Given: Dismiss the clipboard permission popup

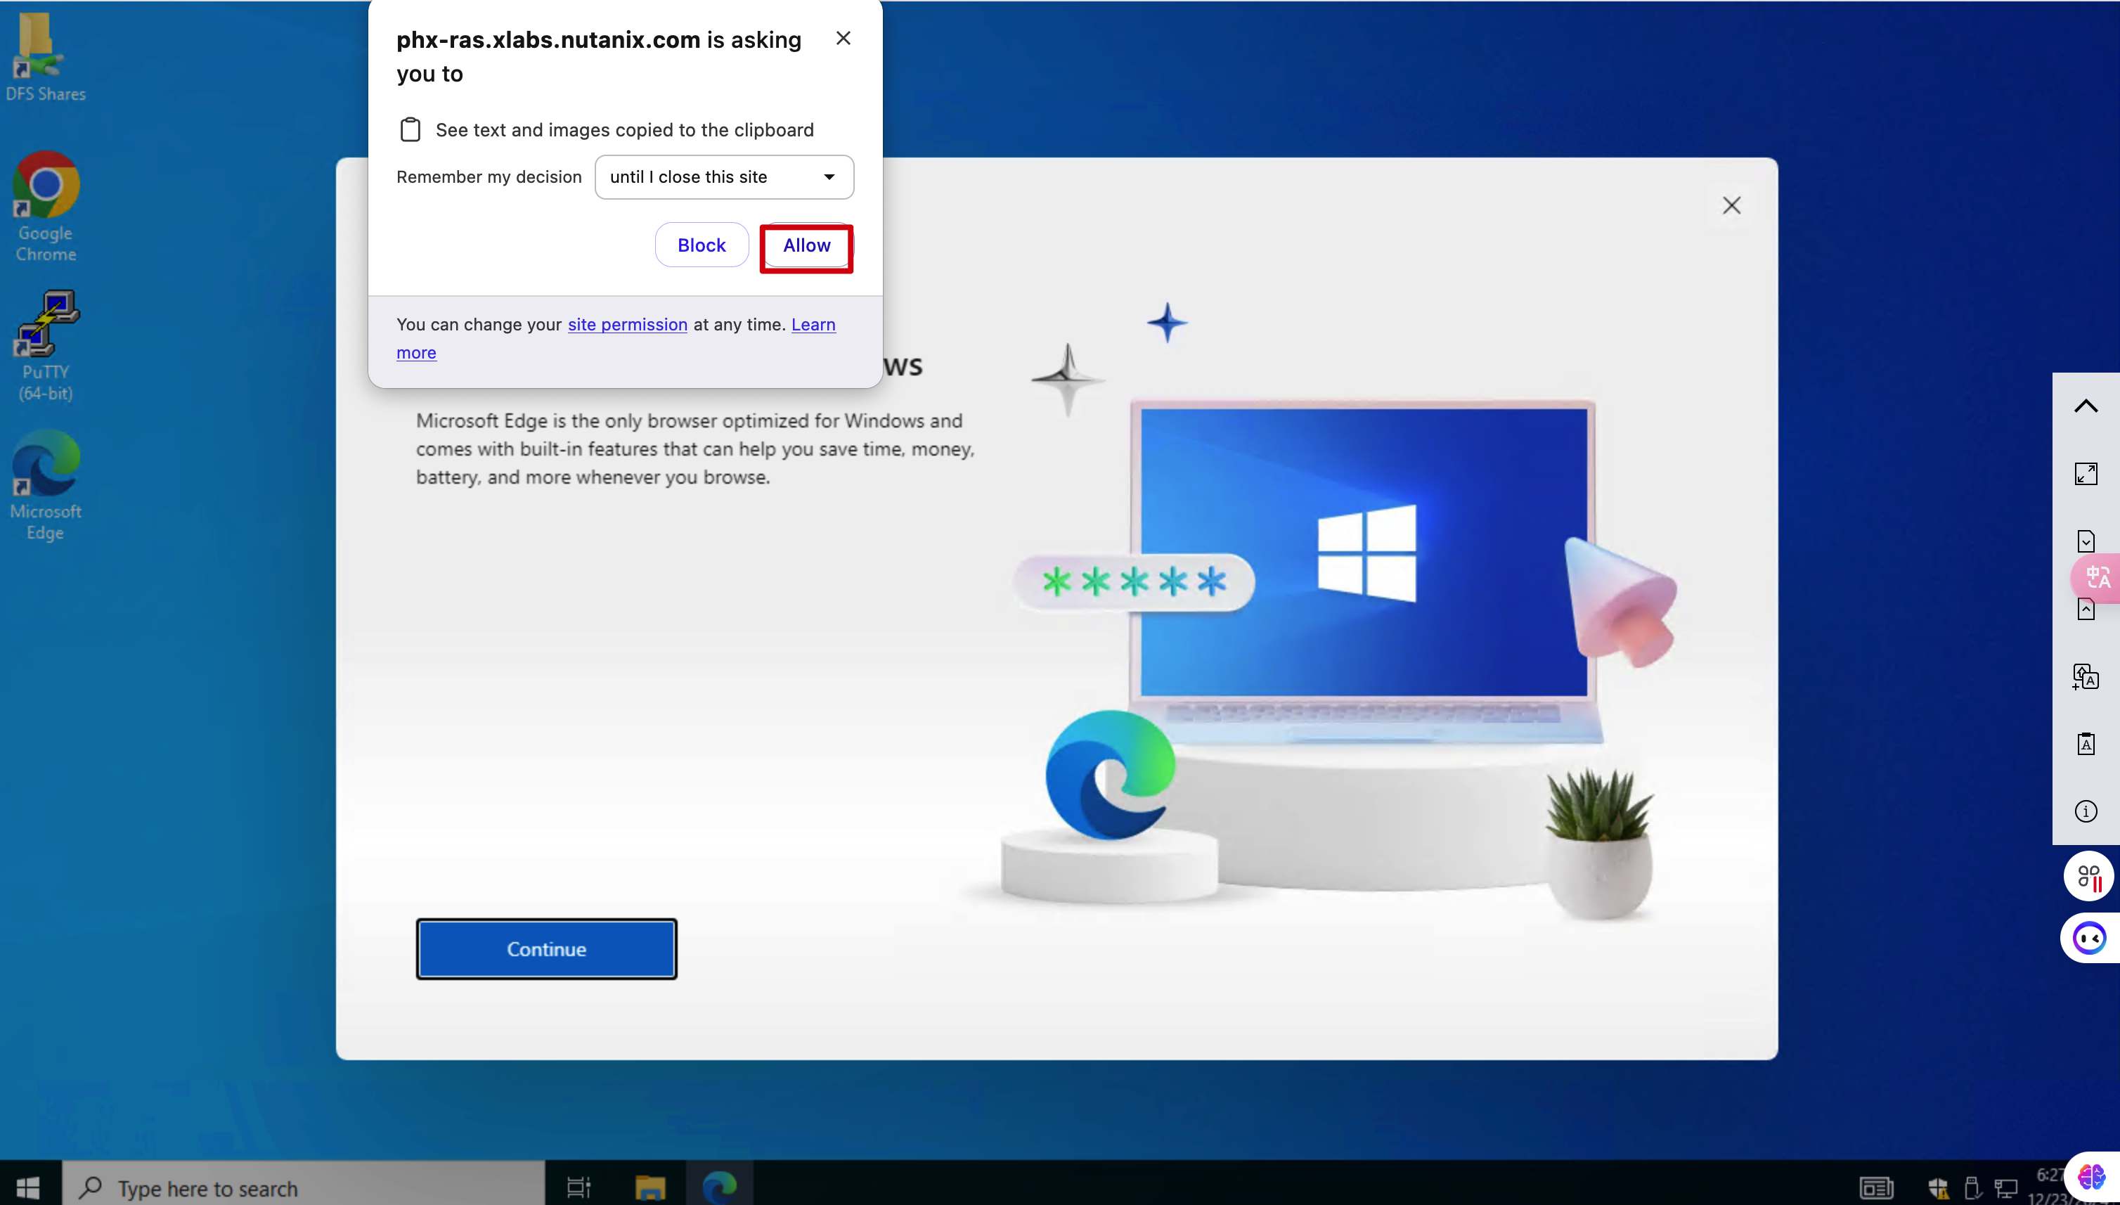Looking at the screenshot, I should (844, 38).
